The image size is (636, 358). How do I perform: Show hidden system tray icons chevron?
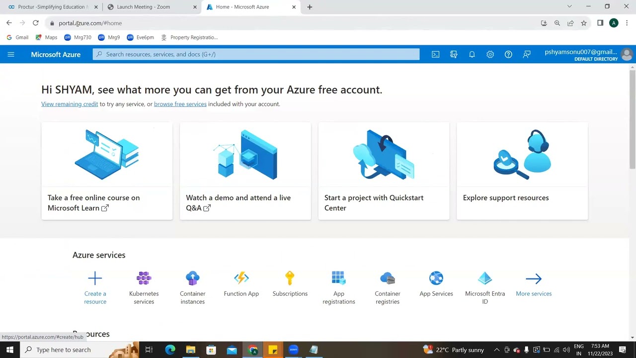(496, 350)
